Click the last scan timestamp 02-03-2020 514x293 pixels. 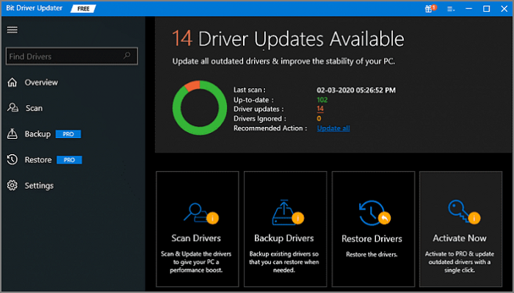coord(356,90)
